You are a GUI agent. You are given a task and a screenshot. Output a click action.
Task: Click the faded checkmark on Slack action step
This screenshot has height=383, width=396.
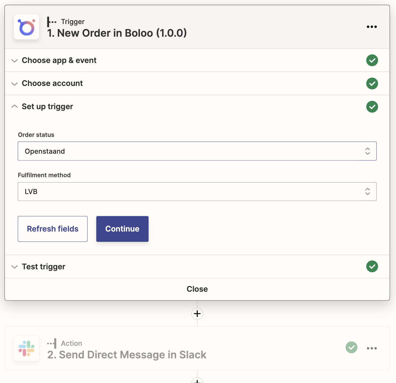coord(351,347)
